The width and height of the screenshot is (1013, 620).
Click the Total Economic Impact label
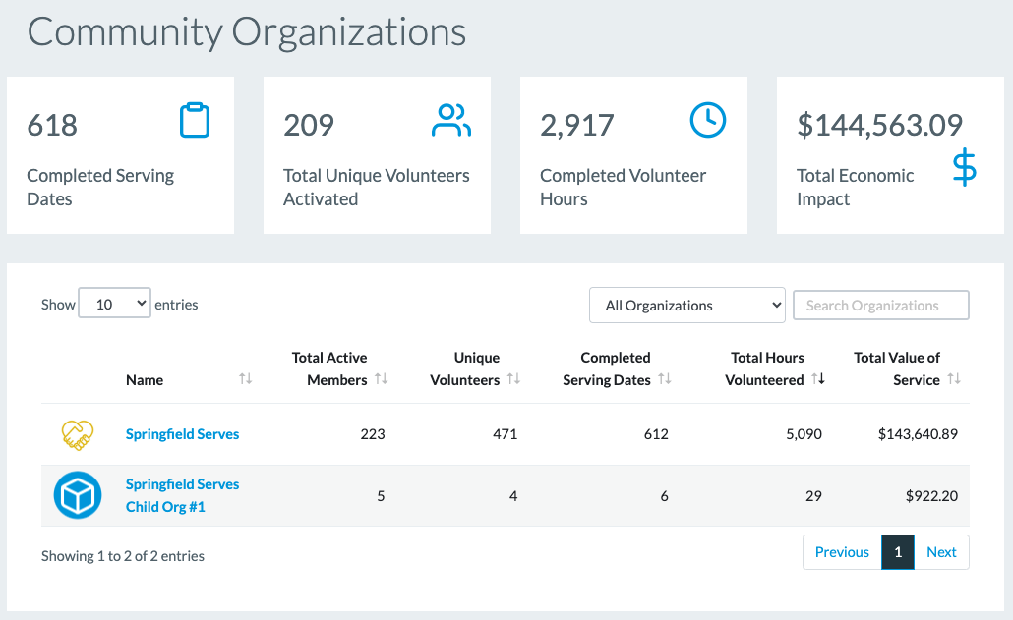(x=856, y=187)
